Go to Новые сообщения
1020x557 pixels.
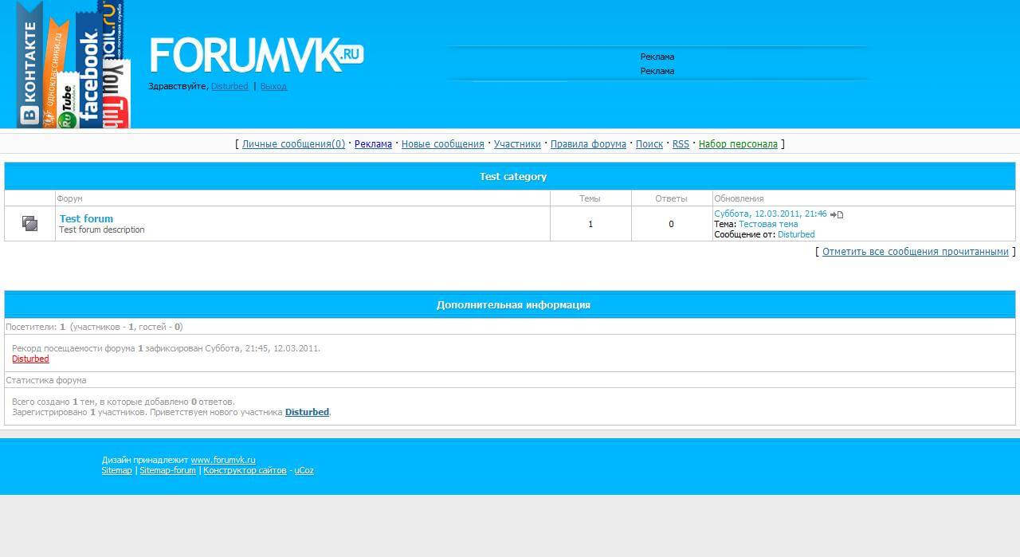(x=442, y=144)
